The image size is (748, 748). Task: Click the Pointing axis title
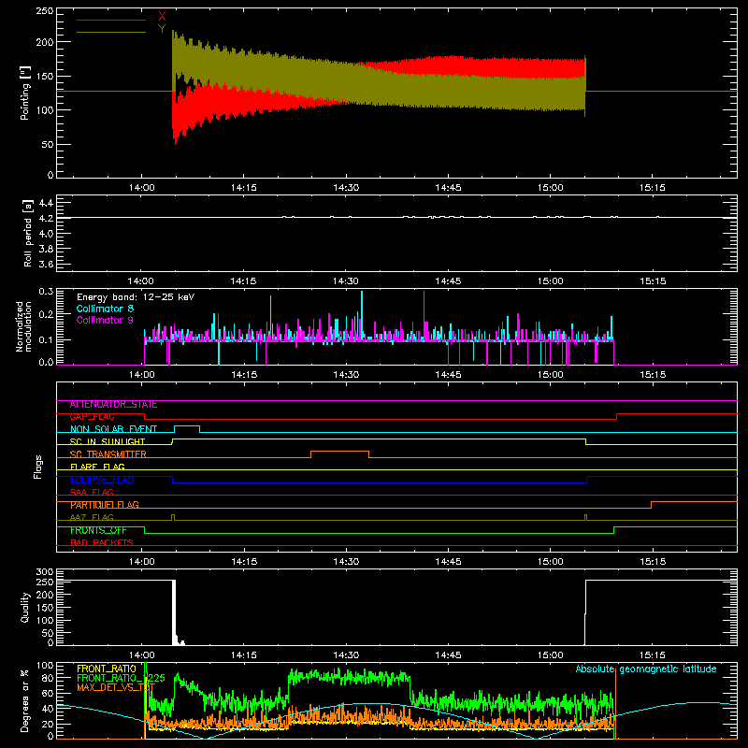click(25, 93)
